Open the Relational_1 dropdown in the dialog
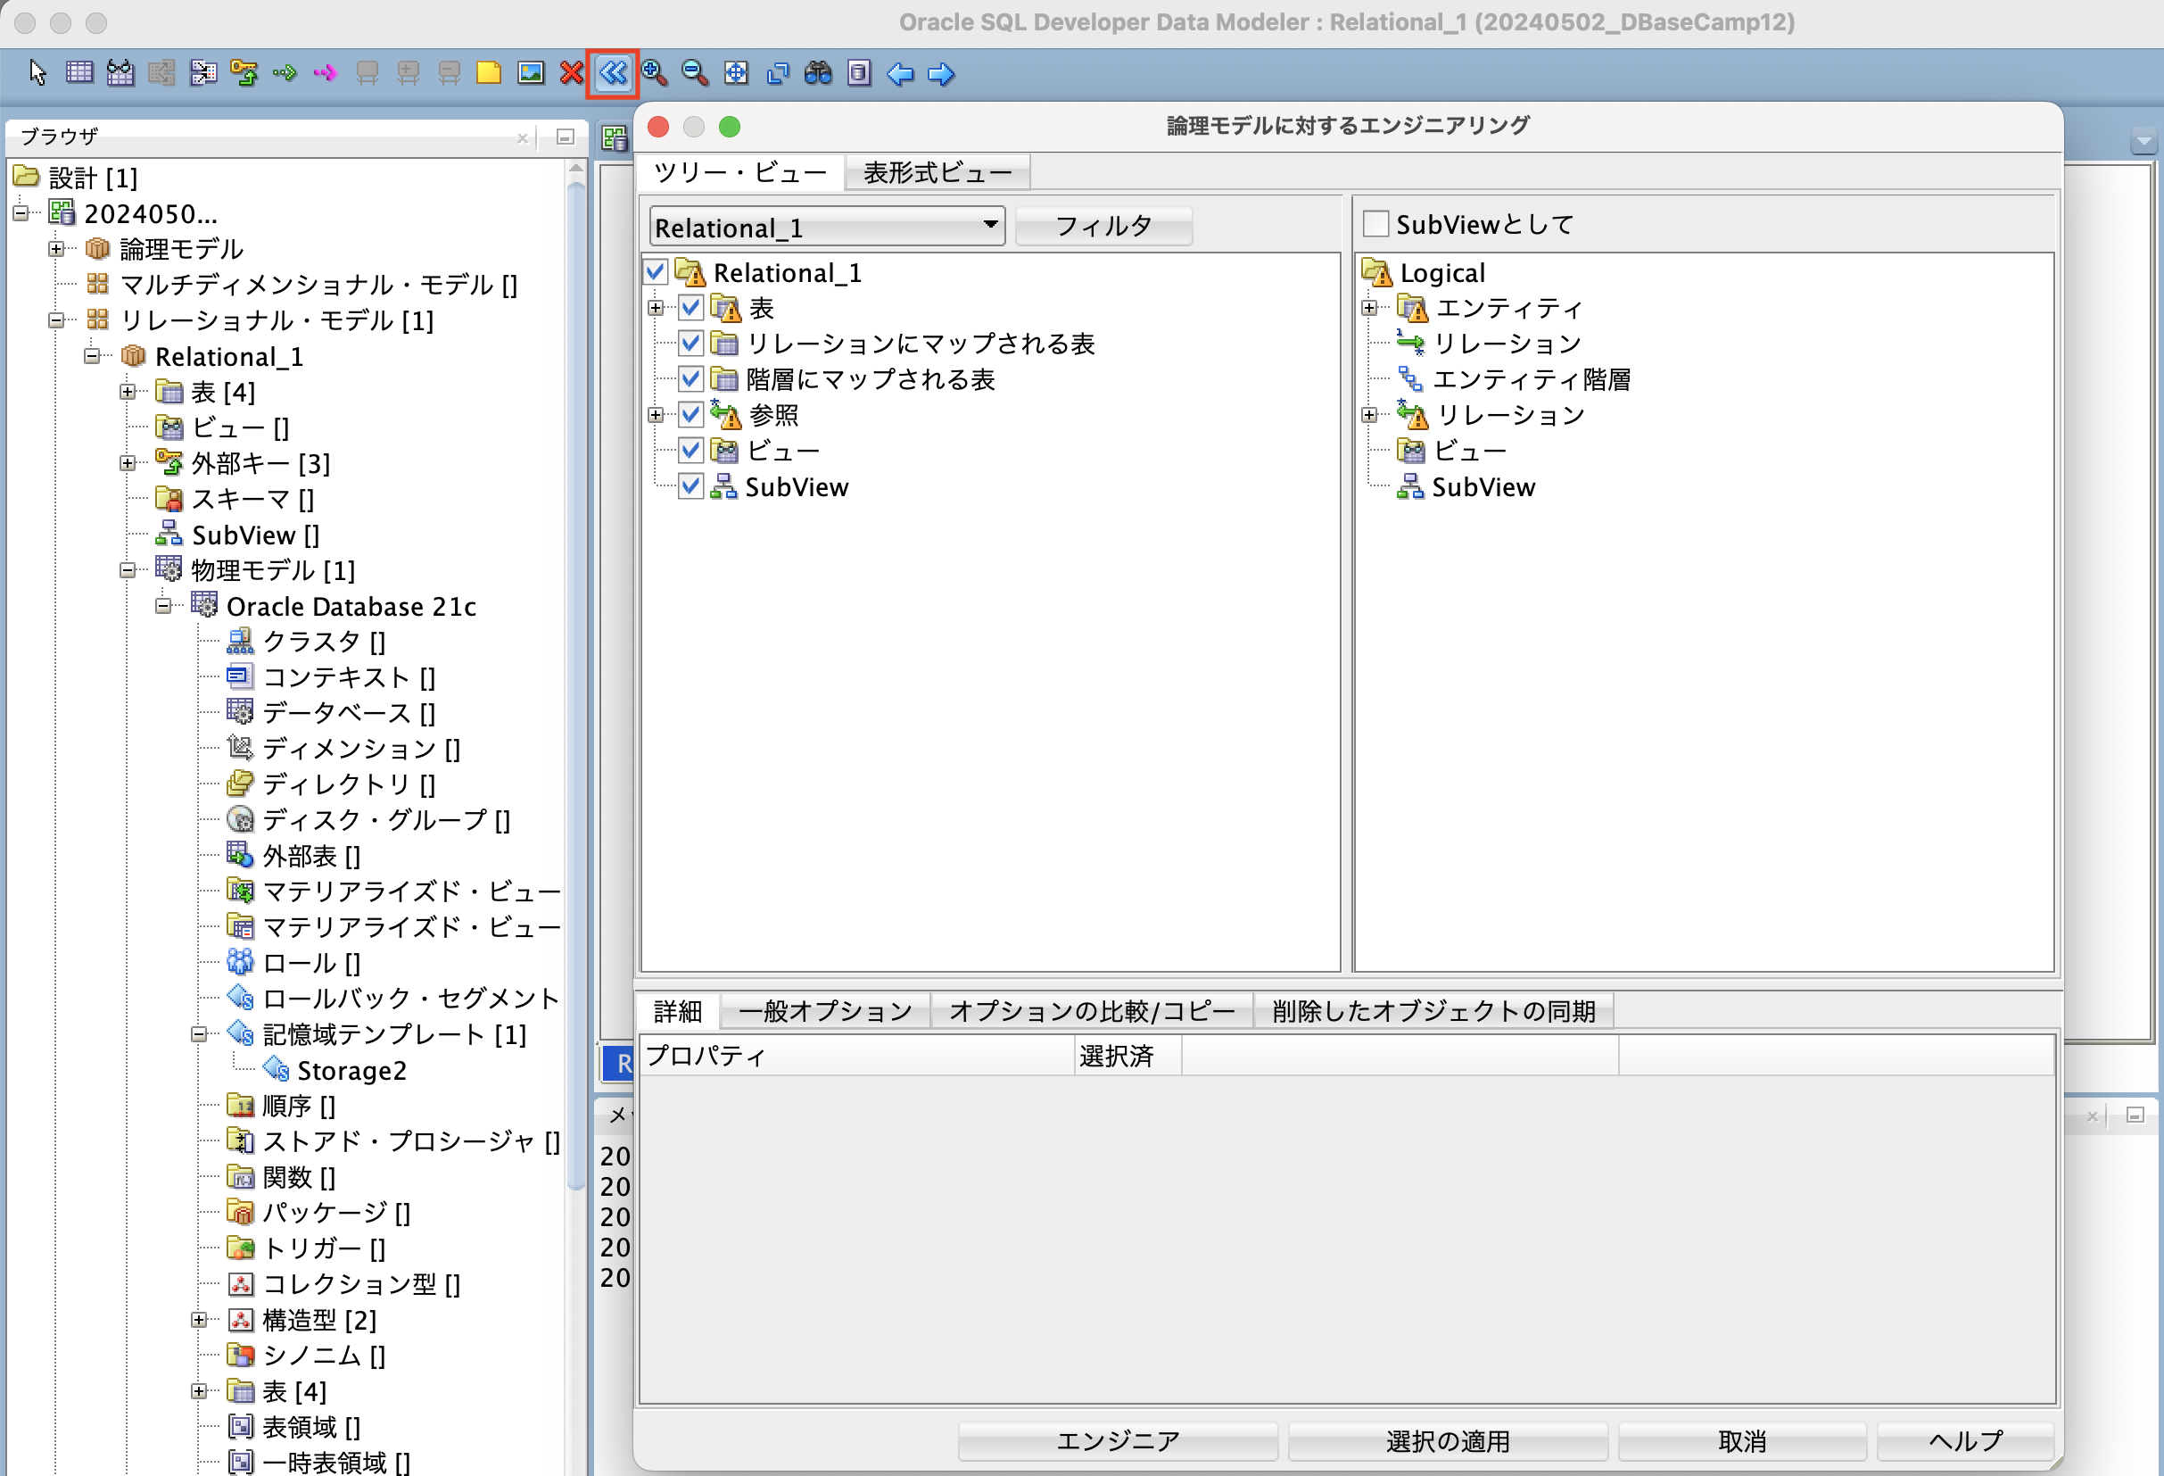 [990, 227]
